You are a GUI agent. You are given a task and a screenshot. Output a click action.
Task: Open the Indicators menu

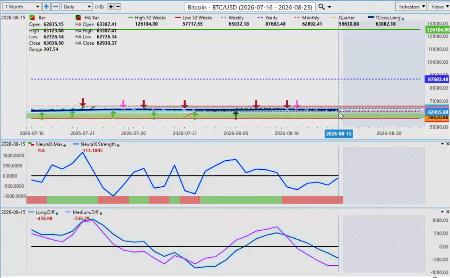coord(411,7)
